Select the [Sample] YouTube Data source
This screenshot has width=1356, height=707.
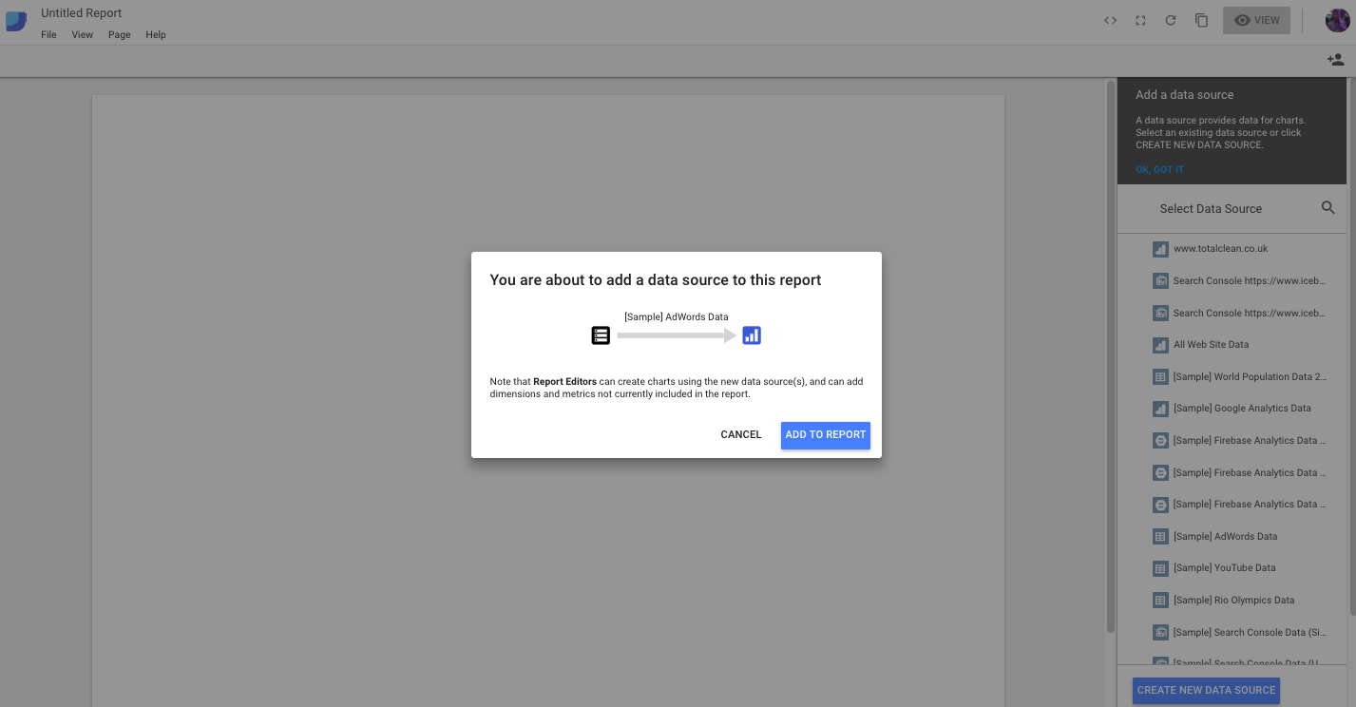[1224, 567]
